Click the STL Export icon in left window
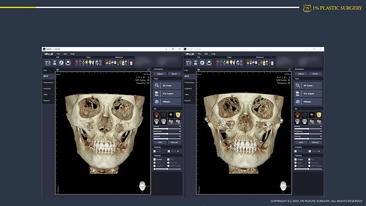Image resolution: width=366 pixels, height=206 pixels. pos(157,93)
